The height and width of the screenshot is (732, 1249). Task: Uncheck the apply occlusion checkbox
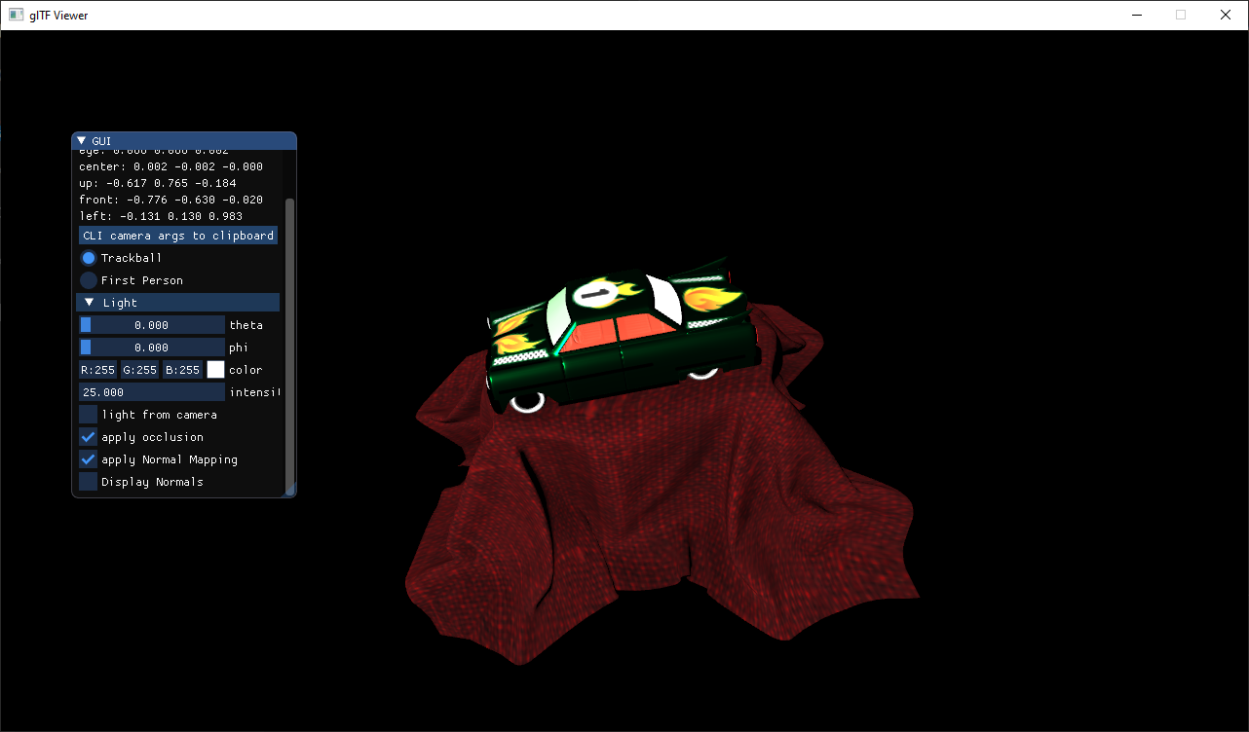click(x=88, y=437)
